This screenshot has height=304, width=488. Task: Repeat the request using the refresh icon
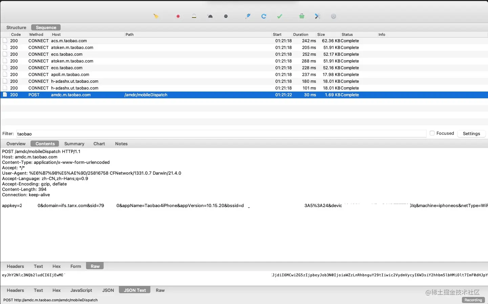(x=264, y=16)
